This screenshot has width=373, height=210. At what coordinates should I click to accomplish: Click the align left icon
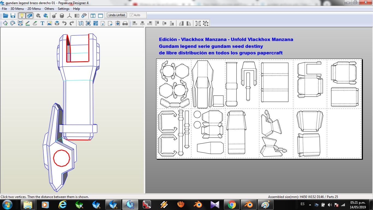click(x=135, y=24)
